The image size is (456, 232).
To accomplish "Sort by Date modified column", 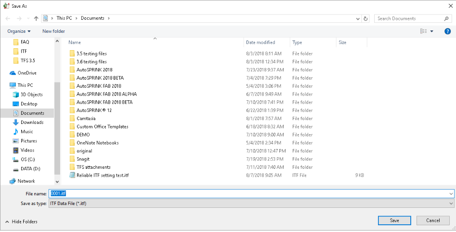I will pyautogui.click(x=261, y=42).
